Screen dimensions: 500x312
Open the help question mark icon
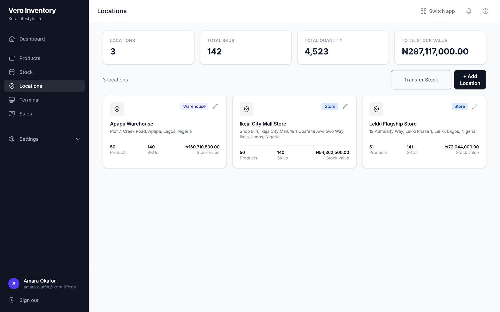click(485, 11)
